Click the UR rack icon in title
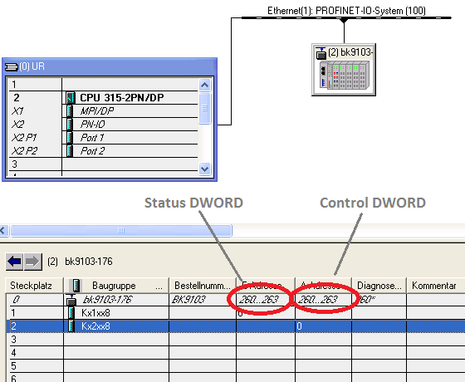 pos(12,66)
